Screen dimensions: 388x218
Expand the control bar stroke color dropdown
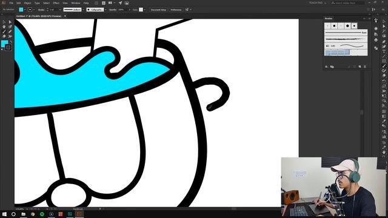pyautogui.click(x=34, y=10)
